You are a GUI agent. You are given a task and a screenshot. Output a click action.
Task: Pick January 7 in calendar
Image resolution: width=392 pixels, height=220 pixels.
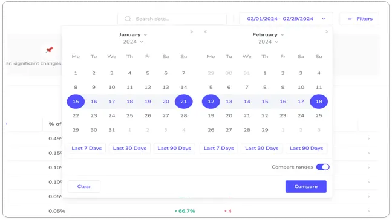[184, 73]
